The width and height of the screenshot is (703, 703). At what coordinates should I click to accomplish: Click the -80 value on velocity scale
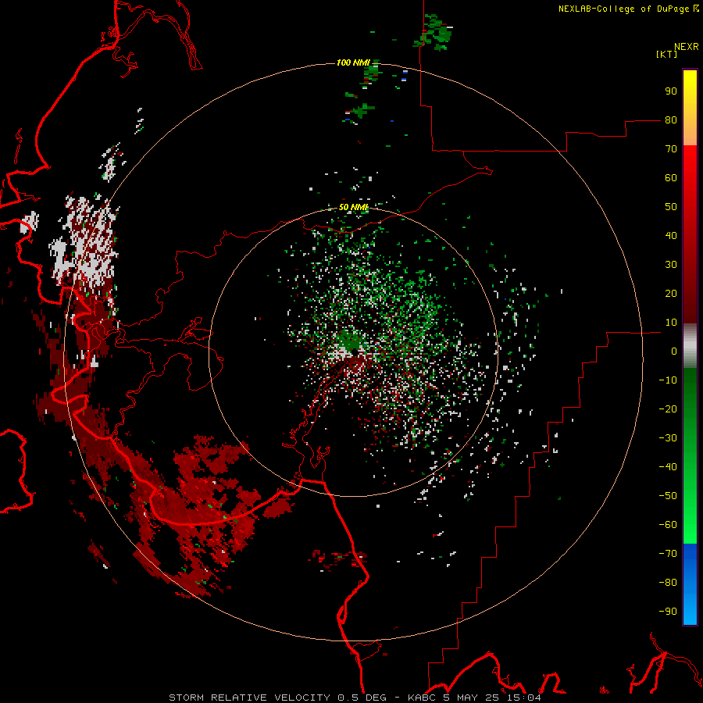pyautogui.click(x=668, y=583)
